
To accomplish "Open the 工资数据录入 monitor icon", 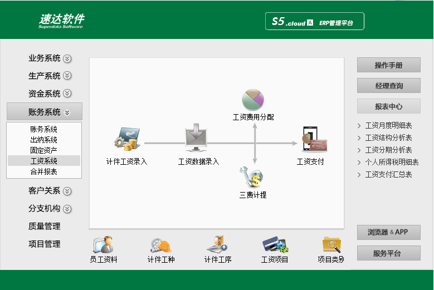I will pyautogui.click(x=196, y=137).
